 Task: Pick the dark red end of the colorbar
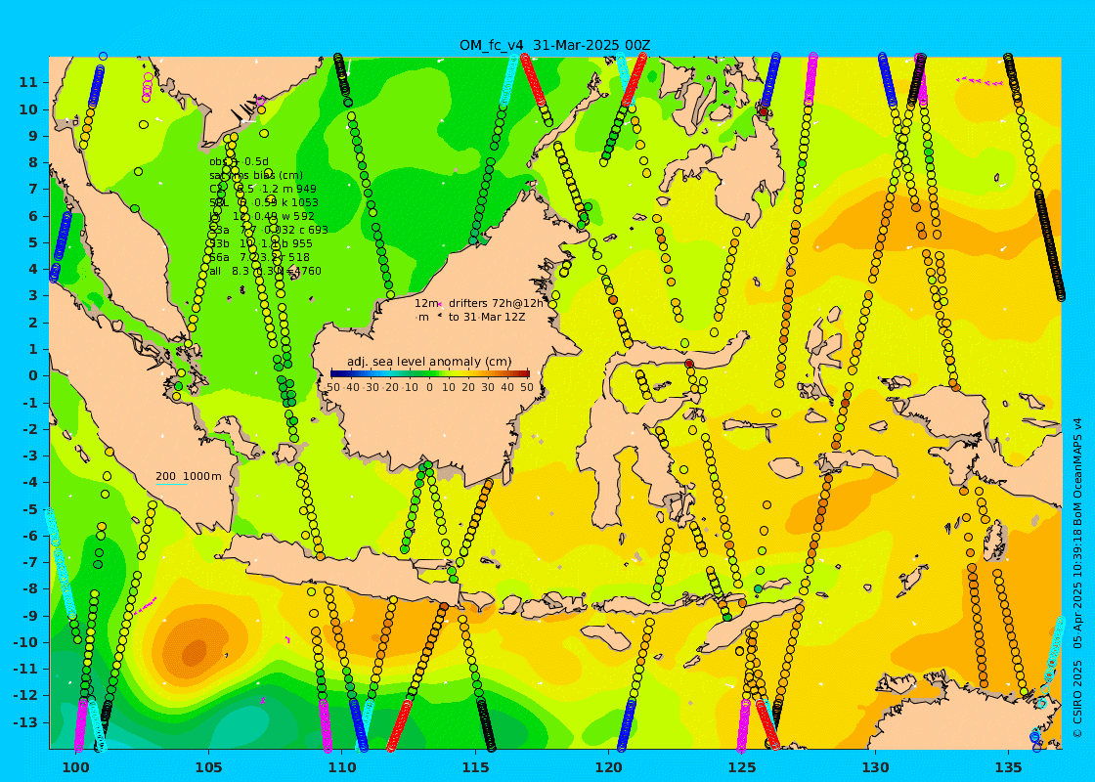pyautogui.click(x=525, y=374)
